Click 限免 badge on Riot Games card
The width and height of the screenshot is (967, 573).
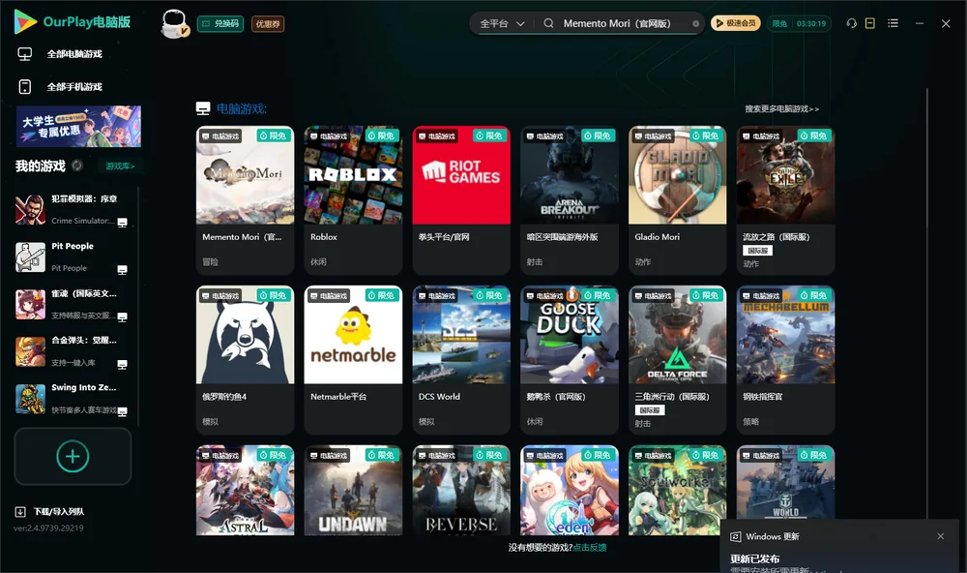[x=490, y=136]
